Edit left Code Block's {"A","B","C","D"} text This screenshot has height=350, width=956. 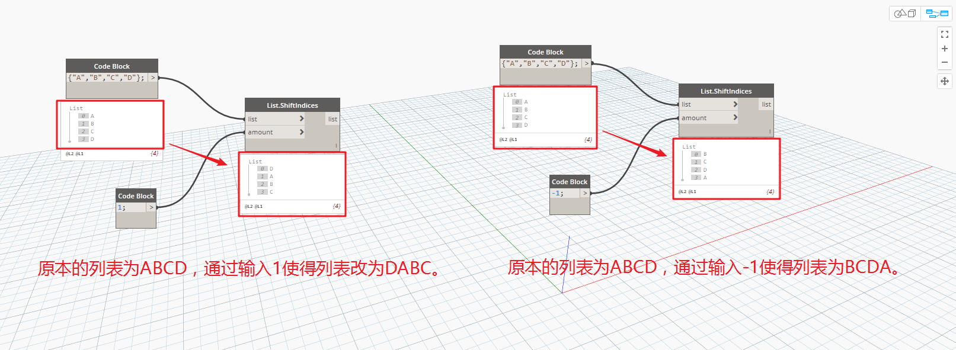point(107,78)
